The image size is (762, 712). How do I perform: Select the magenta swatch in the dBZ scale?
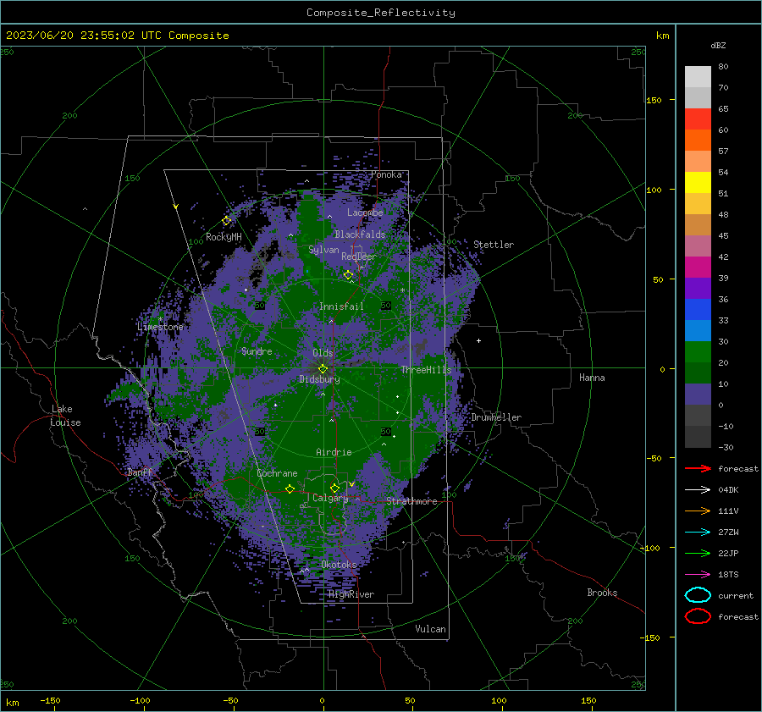click(698, 267)
